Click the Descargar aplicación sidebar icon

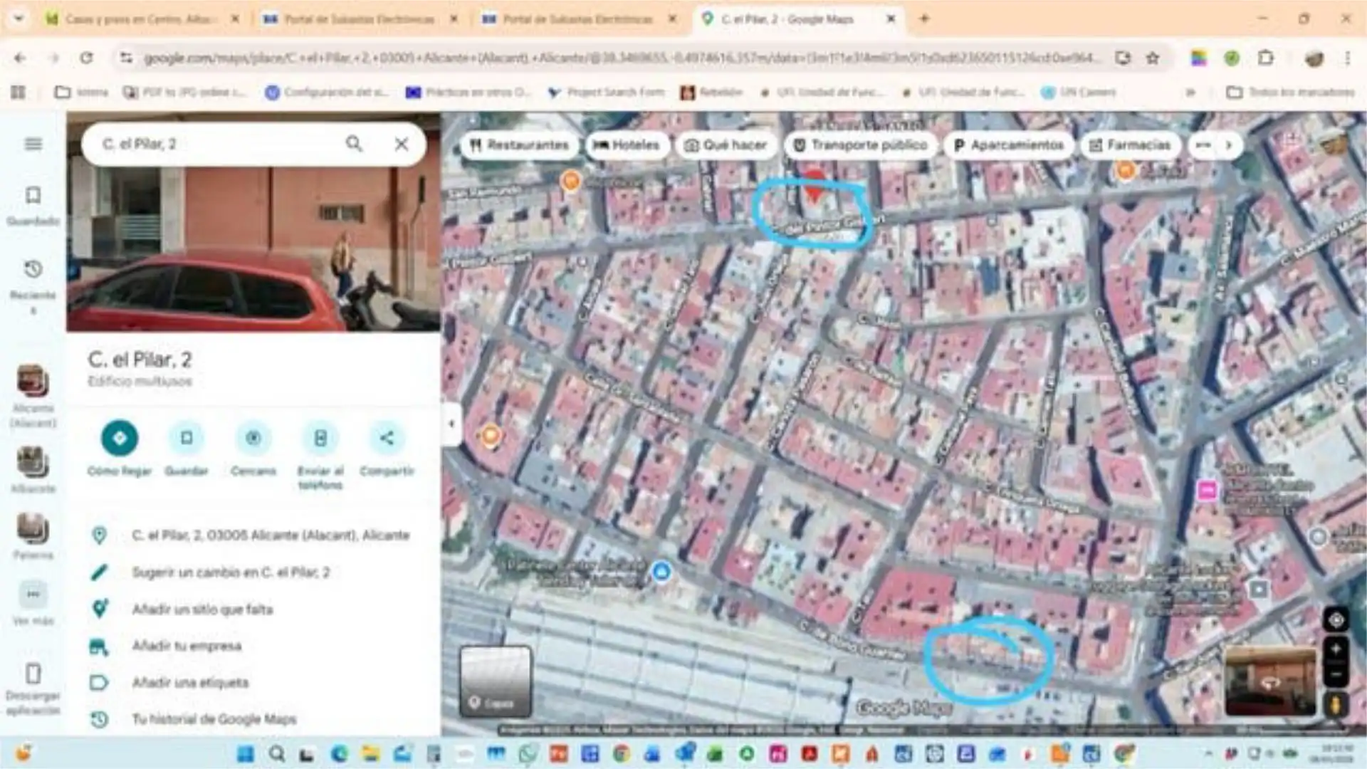pos(33,672)
